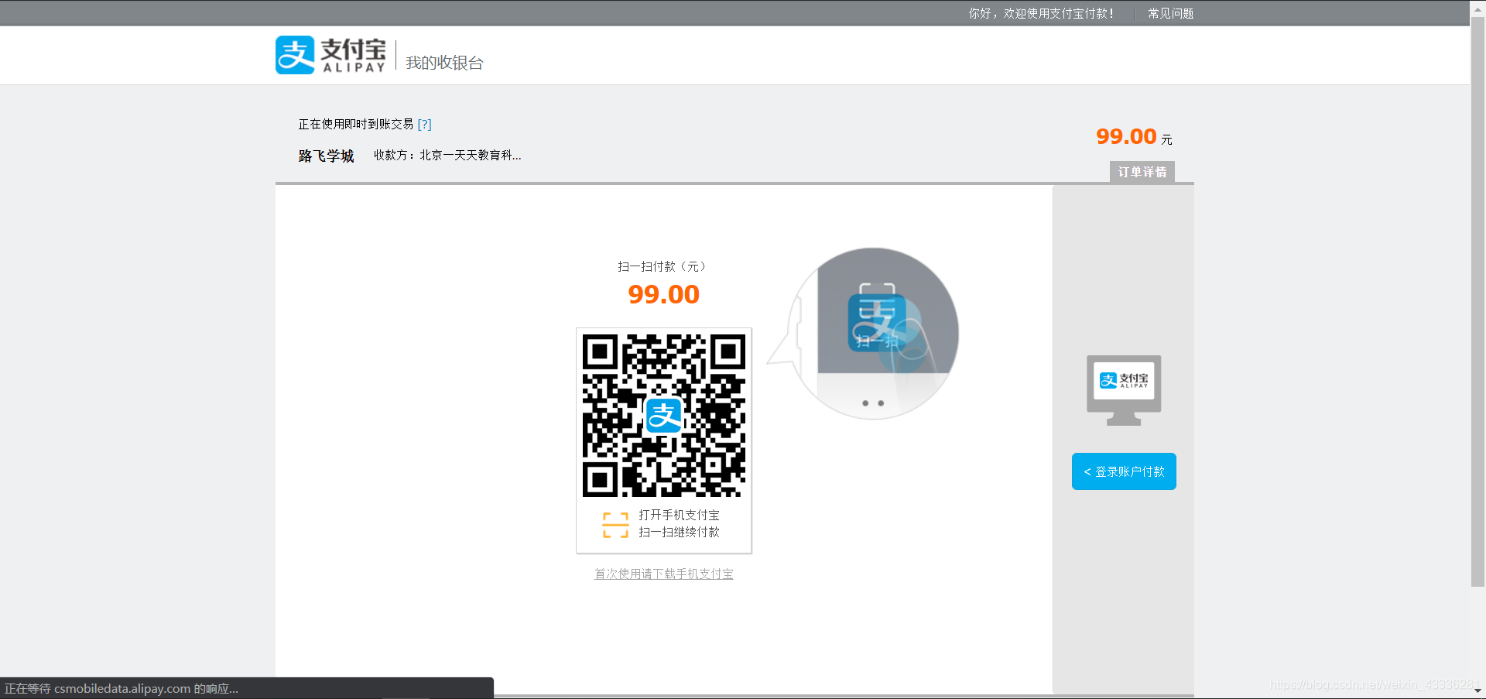Screen dimensions: 1486x699
Task: Click the 路飞学城 merchant name
Action: click(x=326, y=156)
